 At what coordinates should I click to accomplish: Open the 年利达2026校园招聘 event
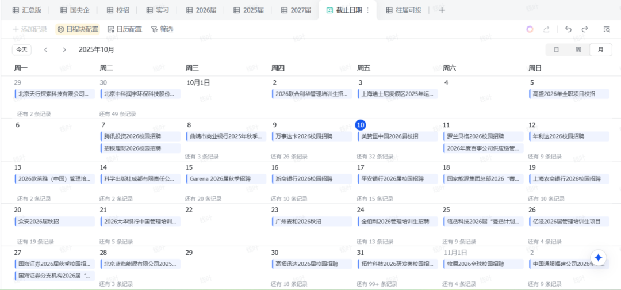(x=569, y=136)
